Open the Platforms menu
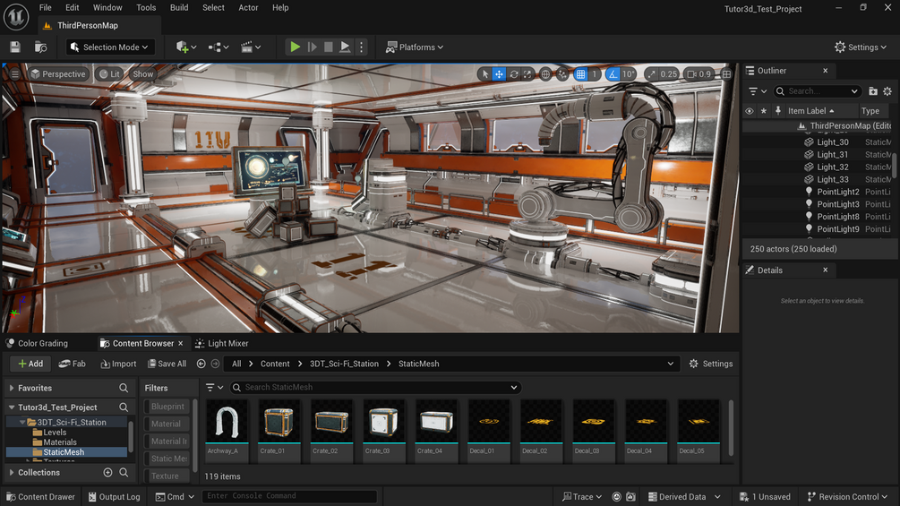900x506 pixels. pos(415,47)
